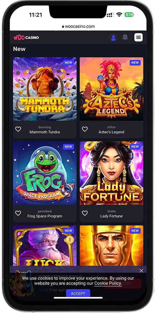Open the Roman warrior game thumbnail

point(112,245)
